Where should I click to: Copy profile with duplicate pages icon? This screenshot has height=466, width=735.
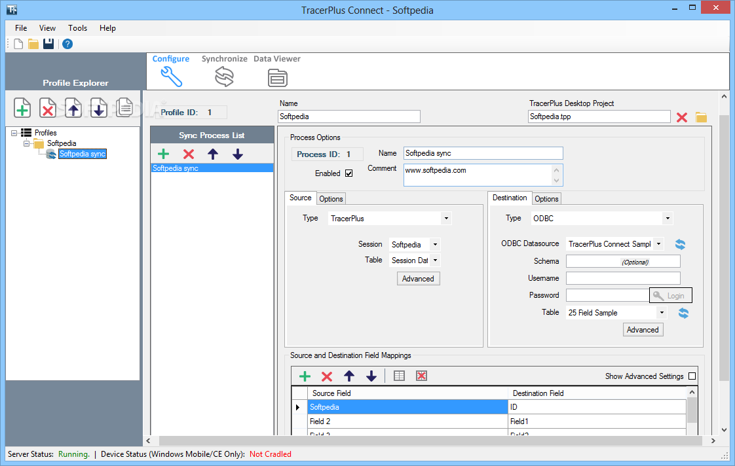[124, 107]
